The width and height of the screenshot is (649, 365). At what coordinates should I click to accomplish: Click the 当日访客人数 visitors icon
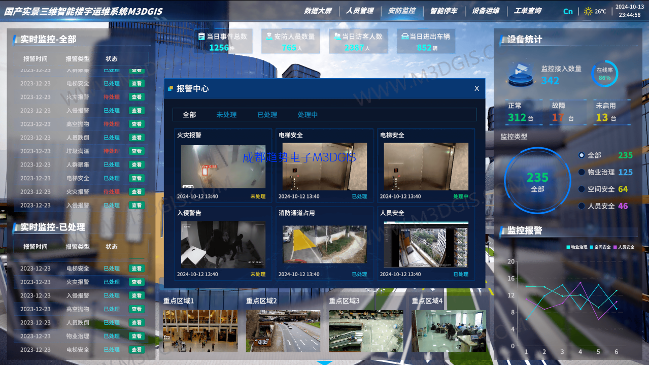click(336, 37)
